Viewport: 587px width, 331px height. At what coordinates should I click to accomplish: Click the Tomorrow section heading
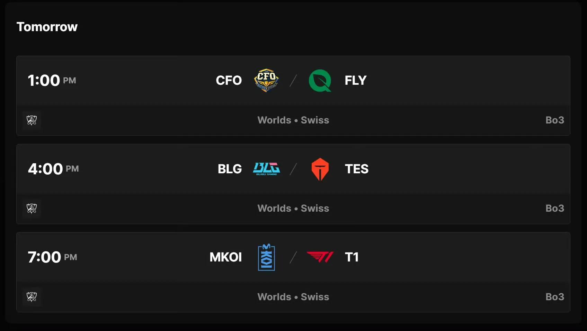coord(47,27)
